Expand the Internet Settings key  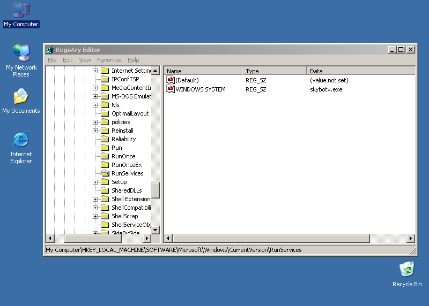point(95,71)
